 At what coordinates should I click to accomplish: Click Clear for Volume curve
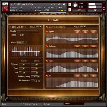click(93, 46)
